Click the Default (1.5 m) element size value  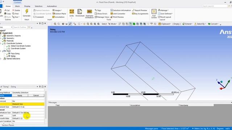(x=28, y=107)
